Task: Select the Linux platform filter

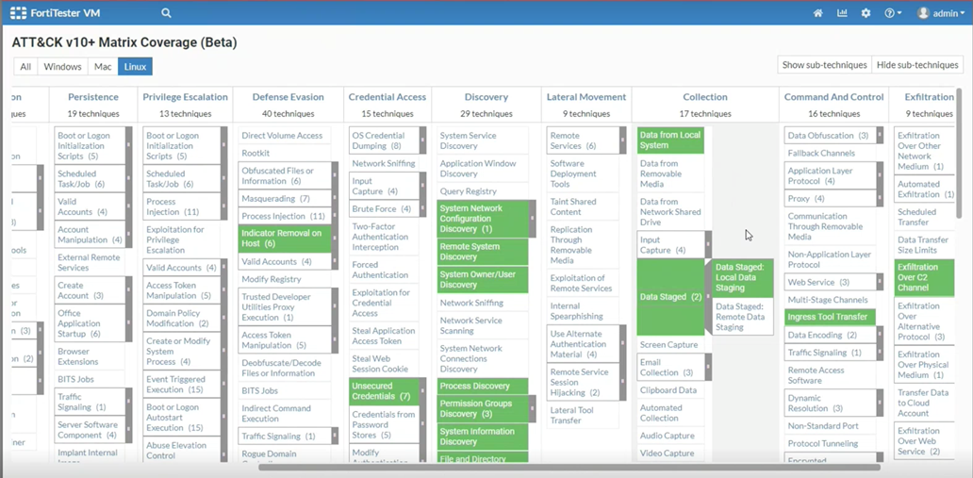Action: pyautogui.click(x=135, y=66)
